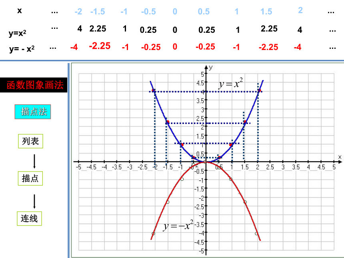This screenshot has width=344, height=258.
Task: Click the blue x value -2 in table header
Action: [x=78, y=12]
